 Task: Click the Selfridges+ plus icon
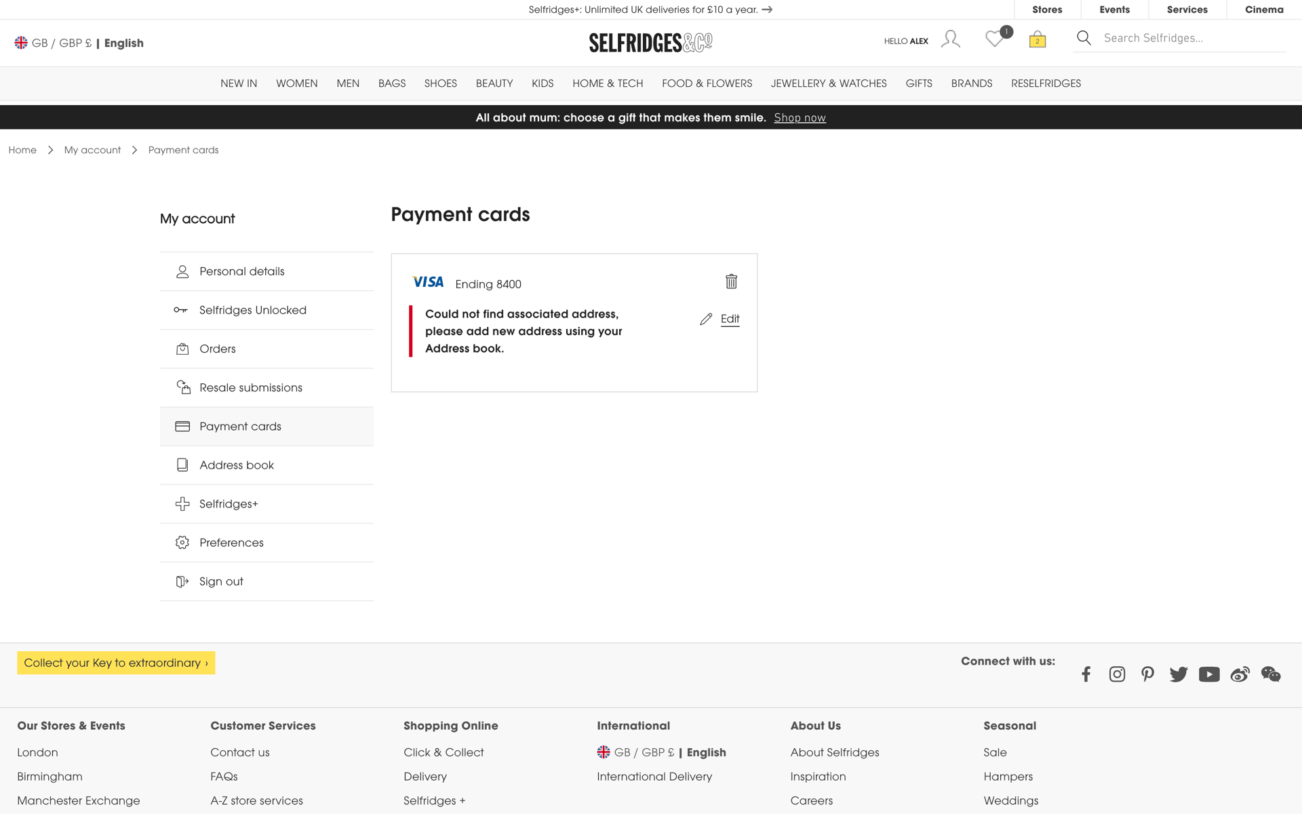point(182,503)
